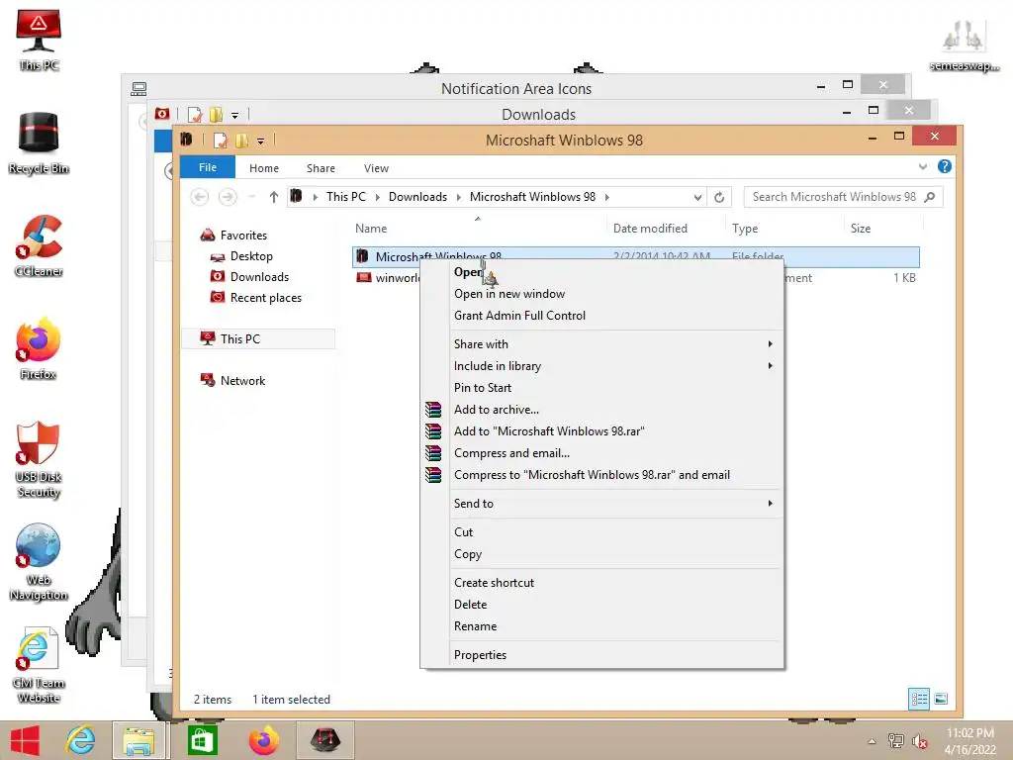Click the dark red gem taskbar app
The height and width of the screenshot is (760, 1013).
(x=324, y=740)
